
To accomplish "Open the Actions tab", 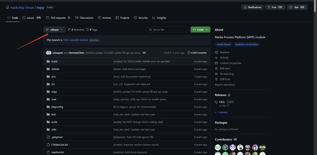I will coord(104,18).
